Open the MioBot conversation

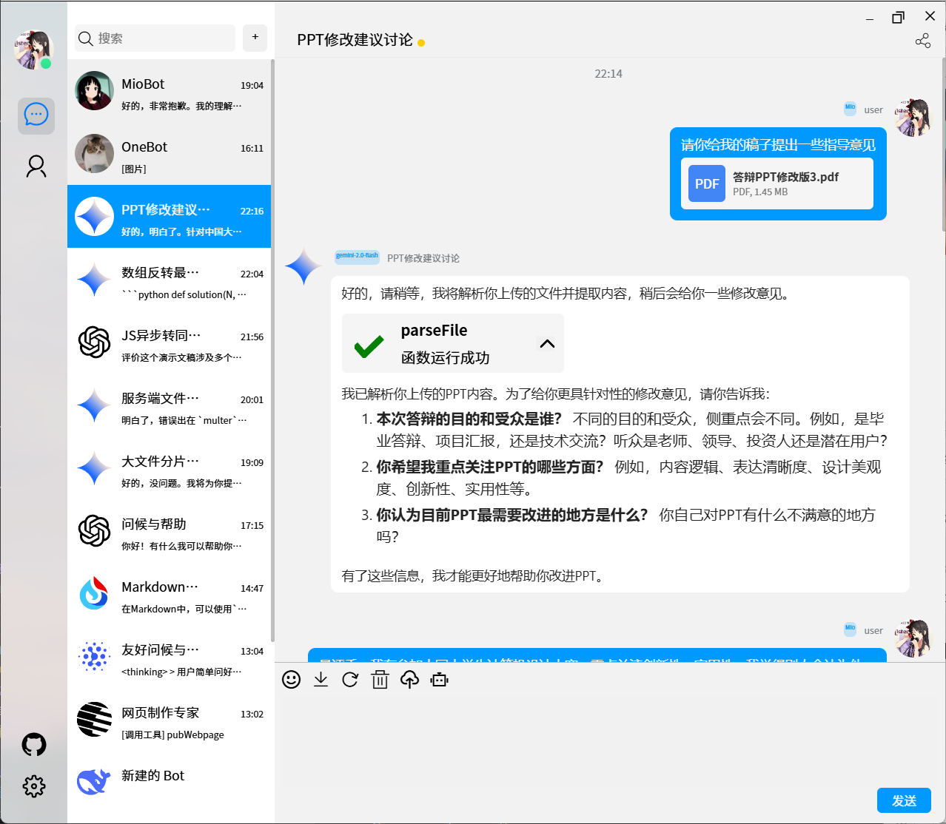pyautogui.click(x=169, y=91)
